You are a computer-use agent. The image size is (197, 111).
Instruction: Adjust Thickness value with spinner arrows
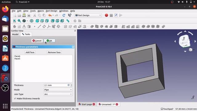pyautogui.click(x=71, y=85)
